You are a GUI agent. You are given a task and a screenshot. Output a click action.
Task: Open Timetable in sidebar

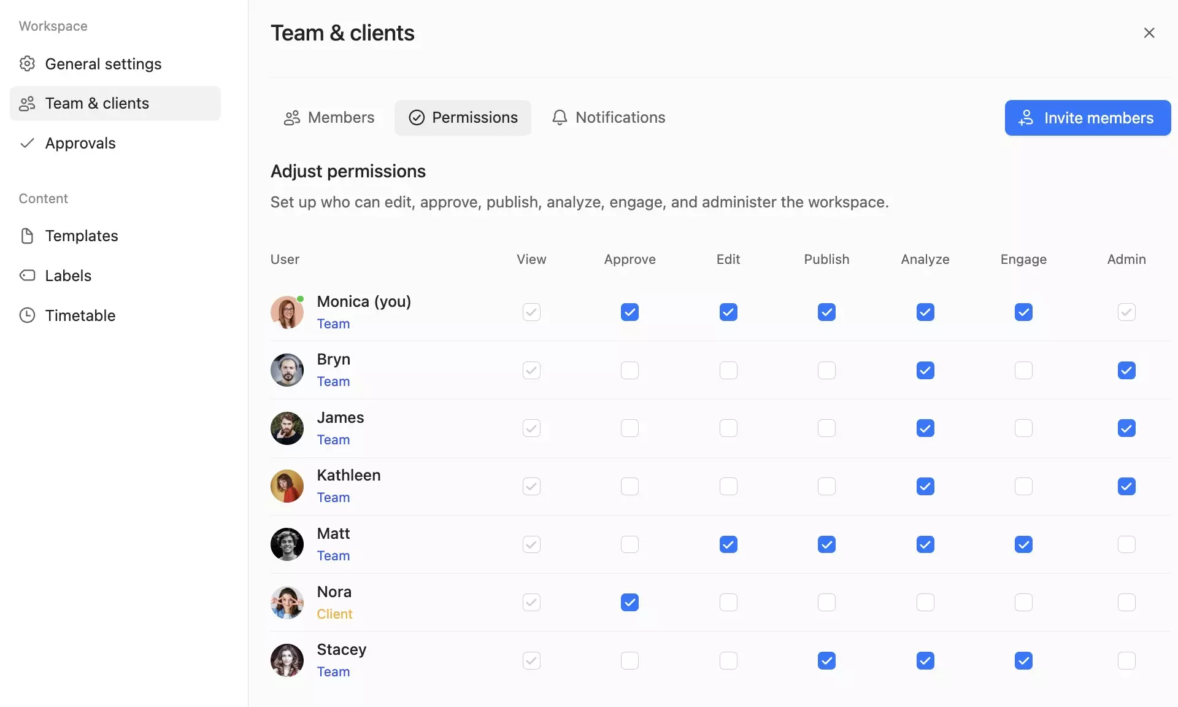pos(115,315)
